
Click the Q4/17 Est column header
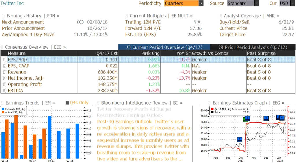pyautogui.click(x=98, y=53)
